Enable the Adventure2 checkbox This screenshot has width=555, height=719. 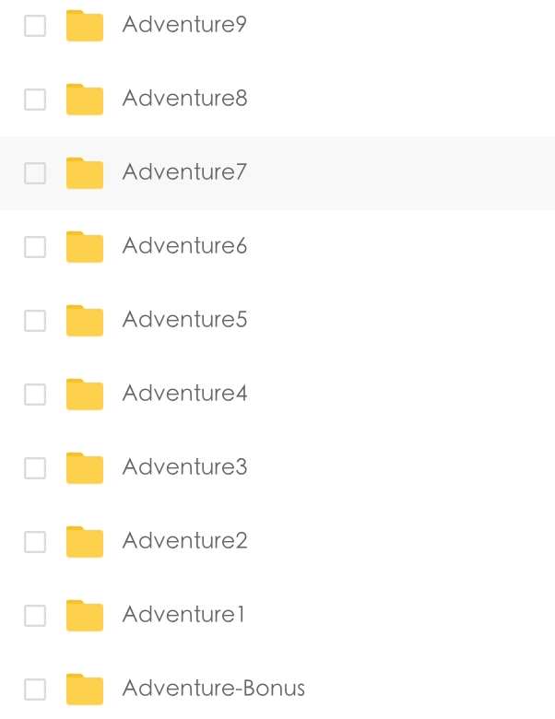point(35,542)
